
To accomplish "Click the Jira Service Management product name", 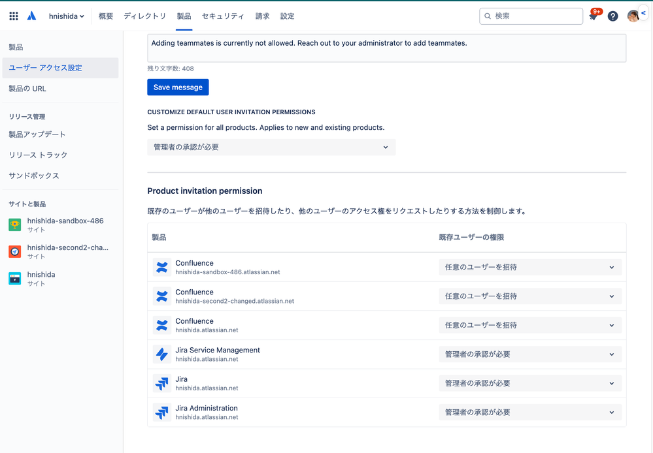I will [x=218, y=351].
